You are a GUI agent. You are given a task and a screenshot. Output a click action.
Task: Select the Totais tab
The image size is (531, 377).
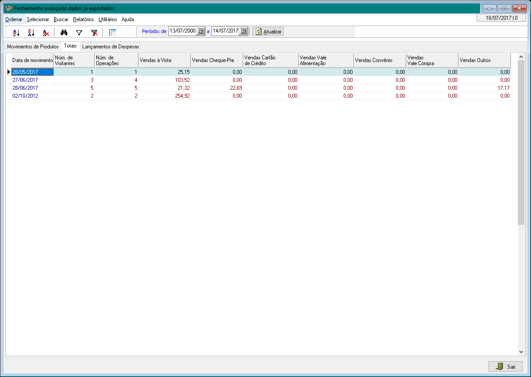pyautogui.click(x=70, y=46)
